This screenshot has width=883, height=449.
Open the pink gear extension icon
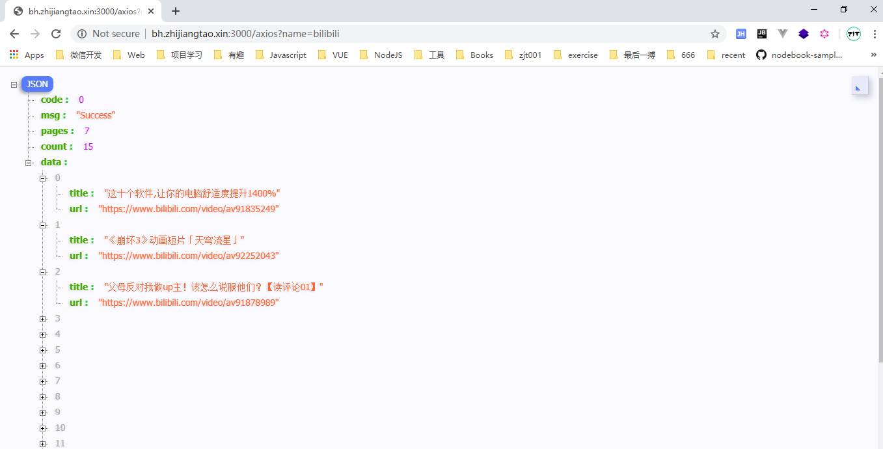click(x=824, y=34)
